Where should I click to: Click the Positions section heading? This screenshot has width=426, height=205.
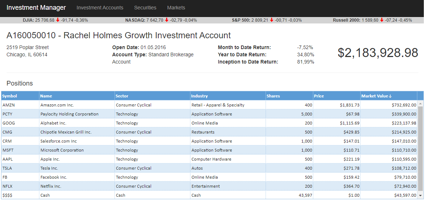(20, 83)
